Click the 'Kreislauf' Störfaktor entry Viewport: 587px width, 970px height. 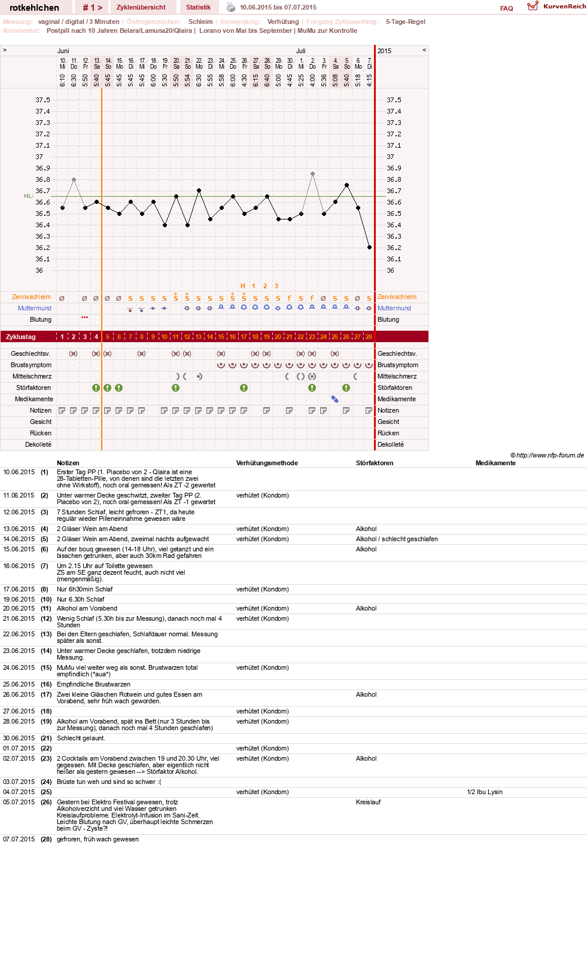(x=368, y=802)
